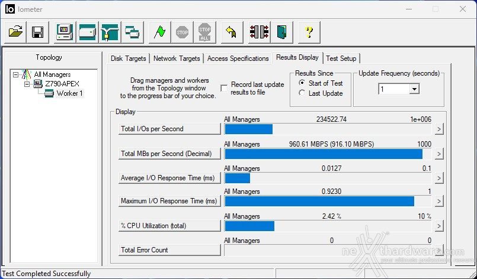Open options arrow for Total MBs per Second

tap(438, 154)
